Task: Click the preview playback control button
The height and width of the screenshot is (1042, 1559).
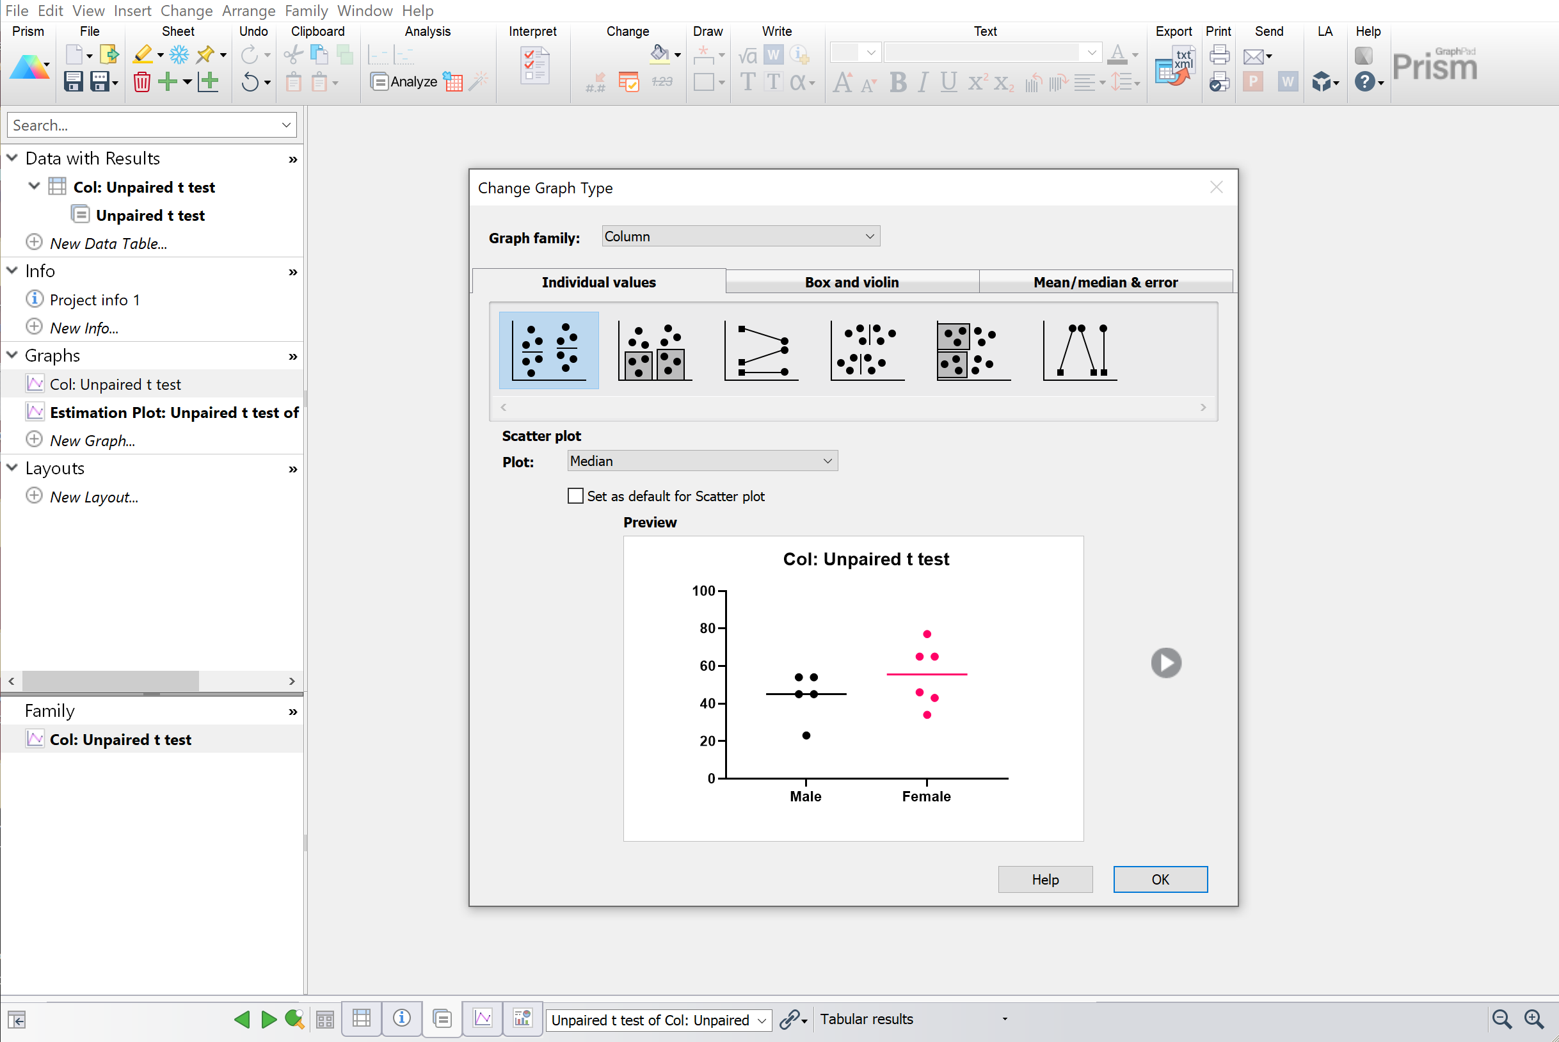Action: 1165,662
